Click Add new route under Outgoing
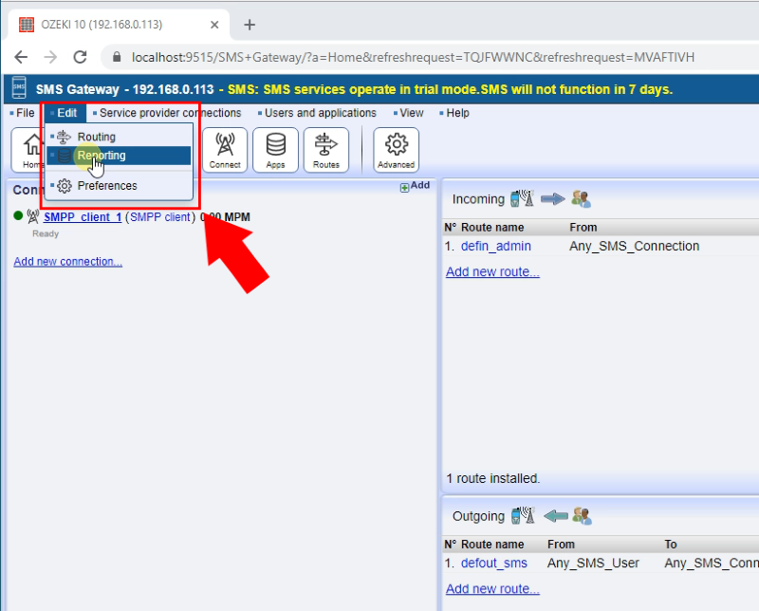 click(x=492, y=589)
